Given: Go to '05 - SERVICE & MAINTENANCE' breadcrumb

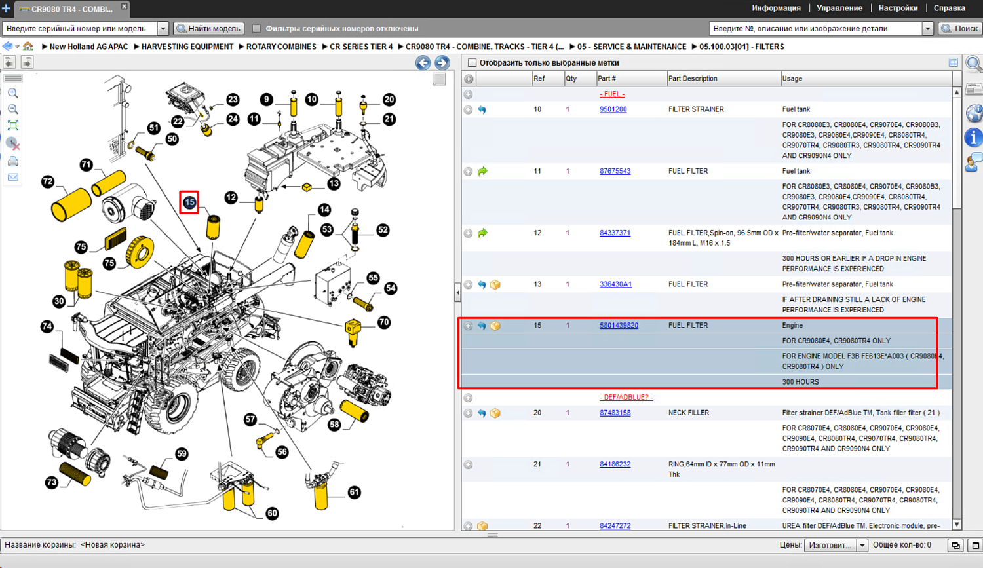Looking at the screenshot, I should click(x=632, y=47).
